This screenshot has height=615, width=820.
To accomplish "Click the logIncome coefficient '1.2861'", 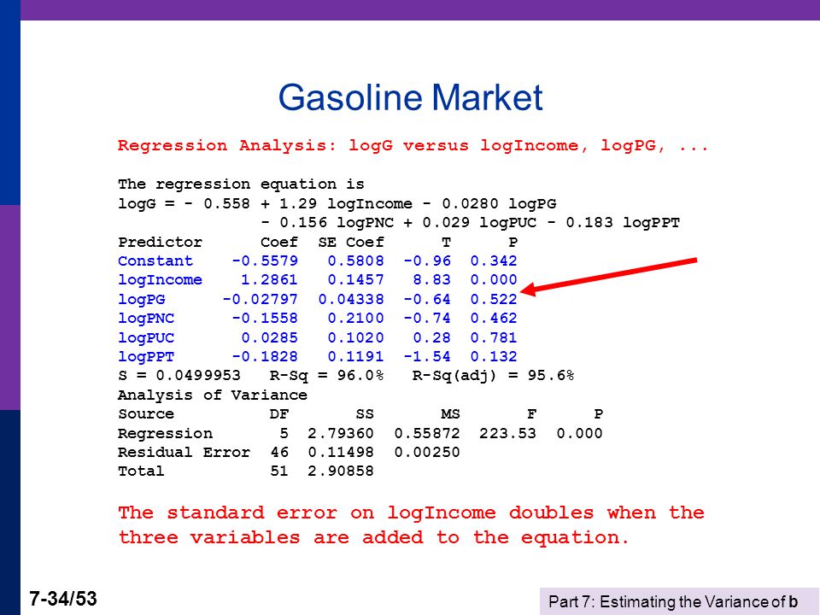I will pyautogui.click(x=269, y=280).
